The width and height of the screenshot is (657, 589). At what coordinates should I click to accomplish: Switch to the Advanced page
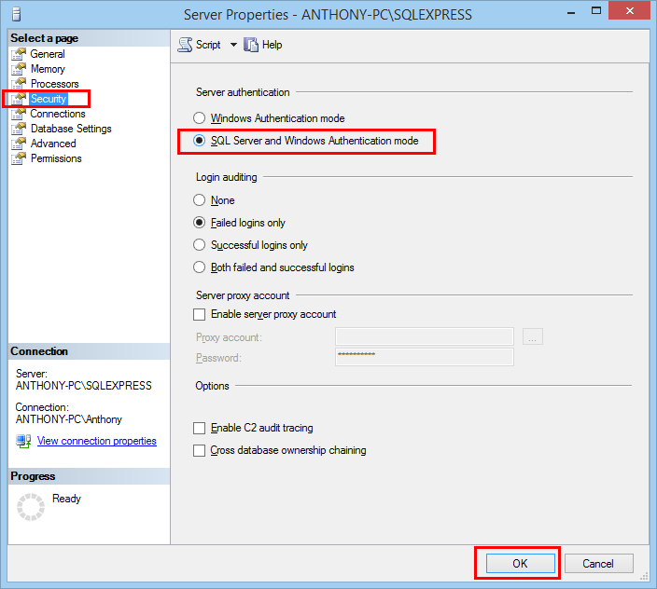tap(53, 144)
